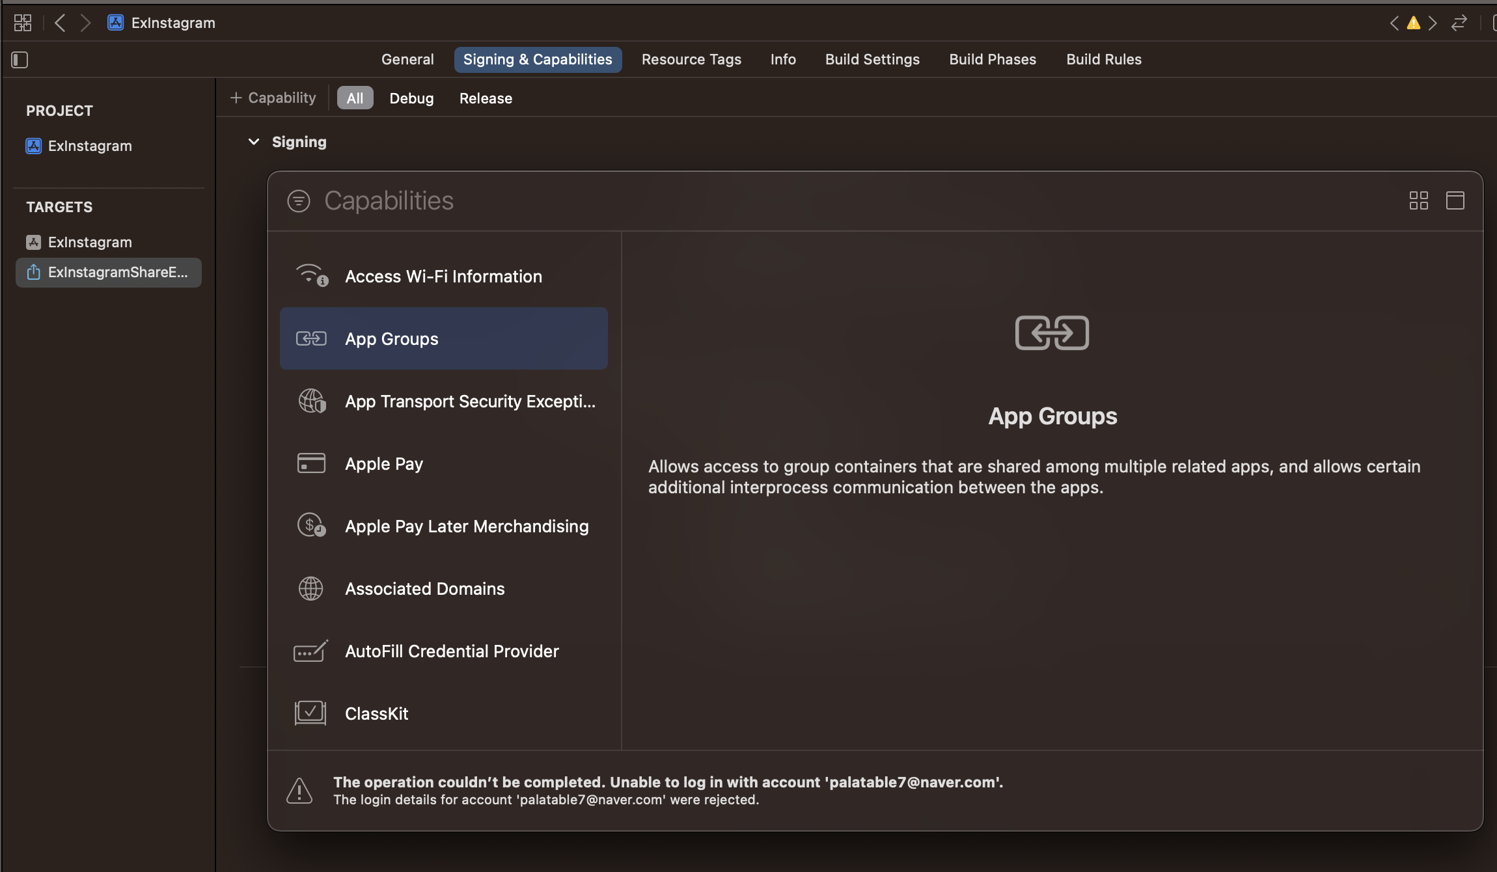Click the filter icon beside Capabilities title
This screenshot has width=1497, height=872.
[x=299, y=201]
